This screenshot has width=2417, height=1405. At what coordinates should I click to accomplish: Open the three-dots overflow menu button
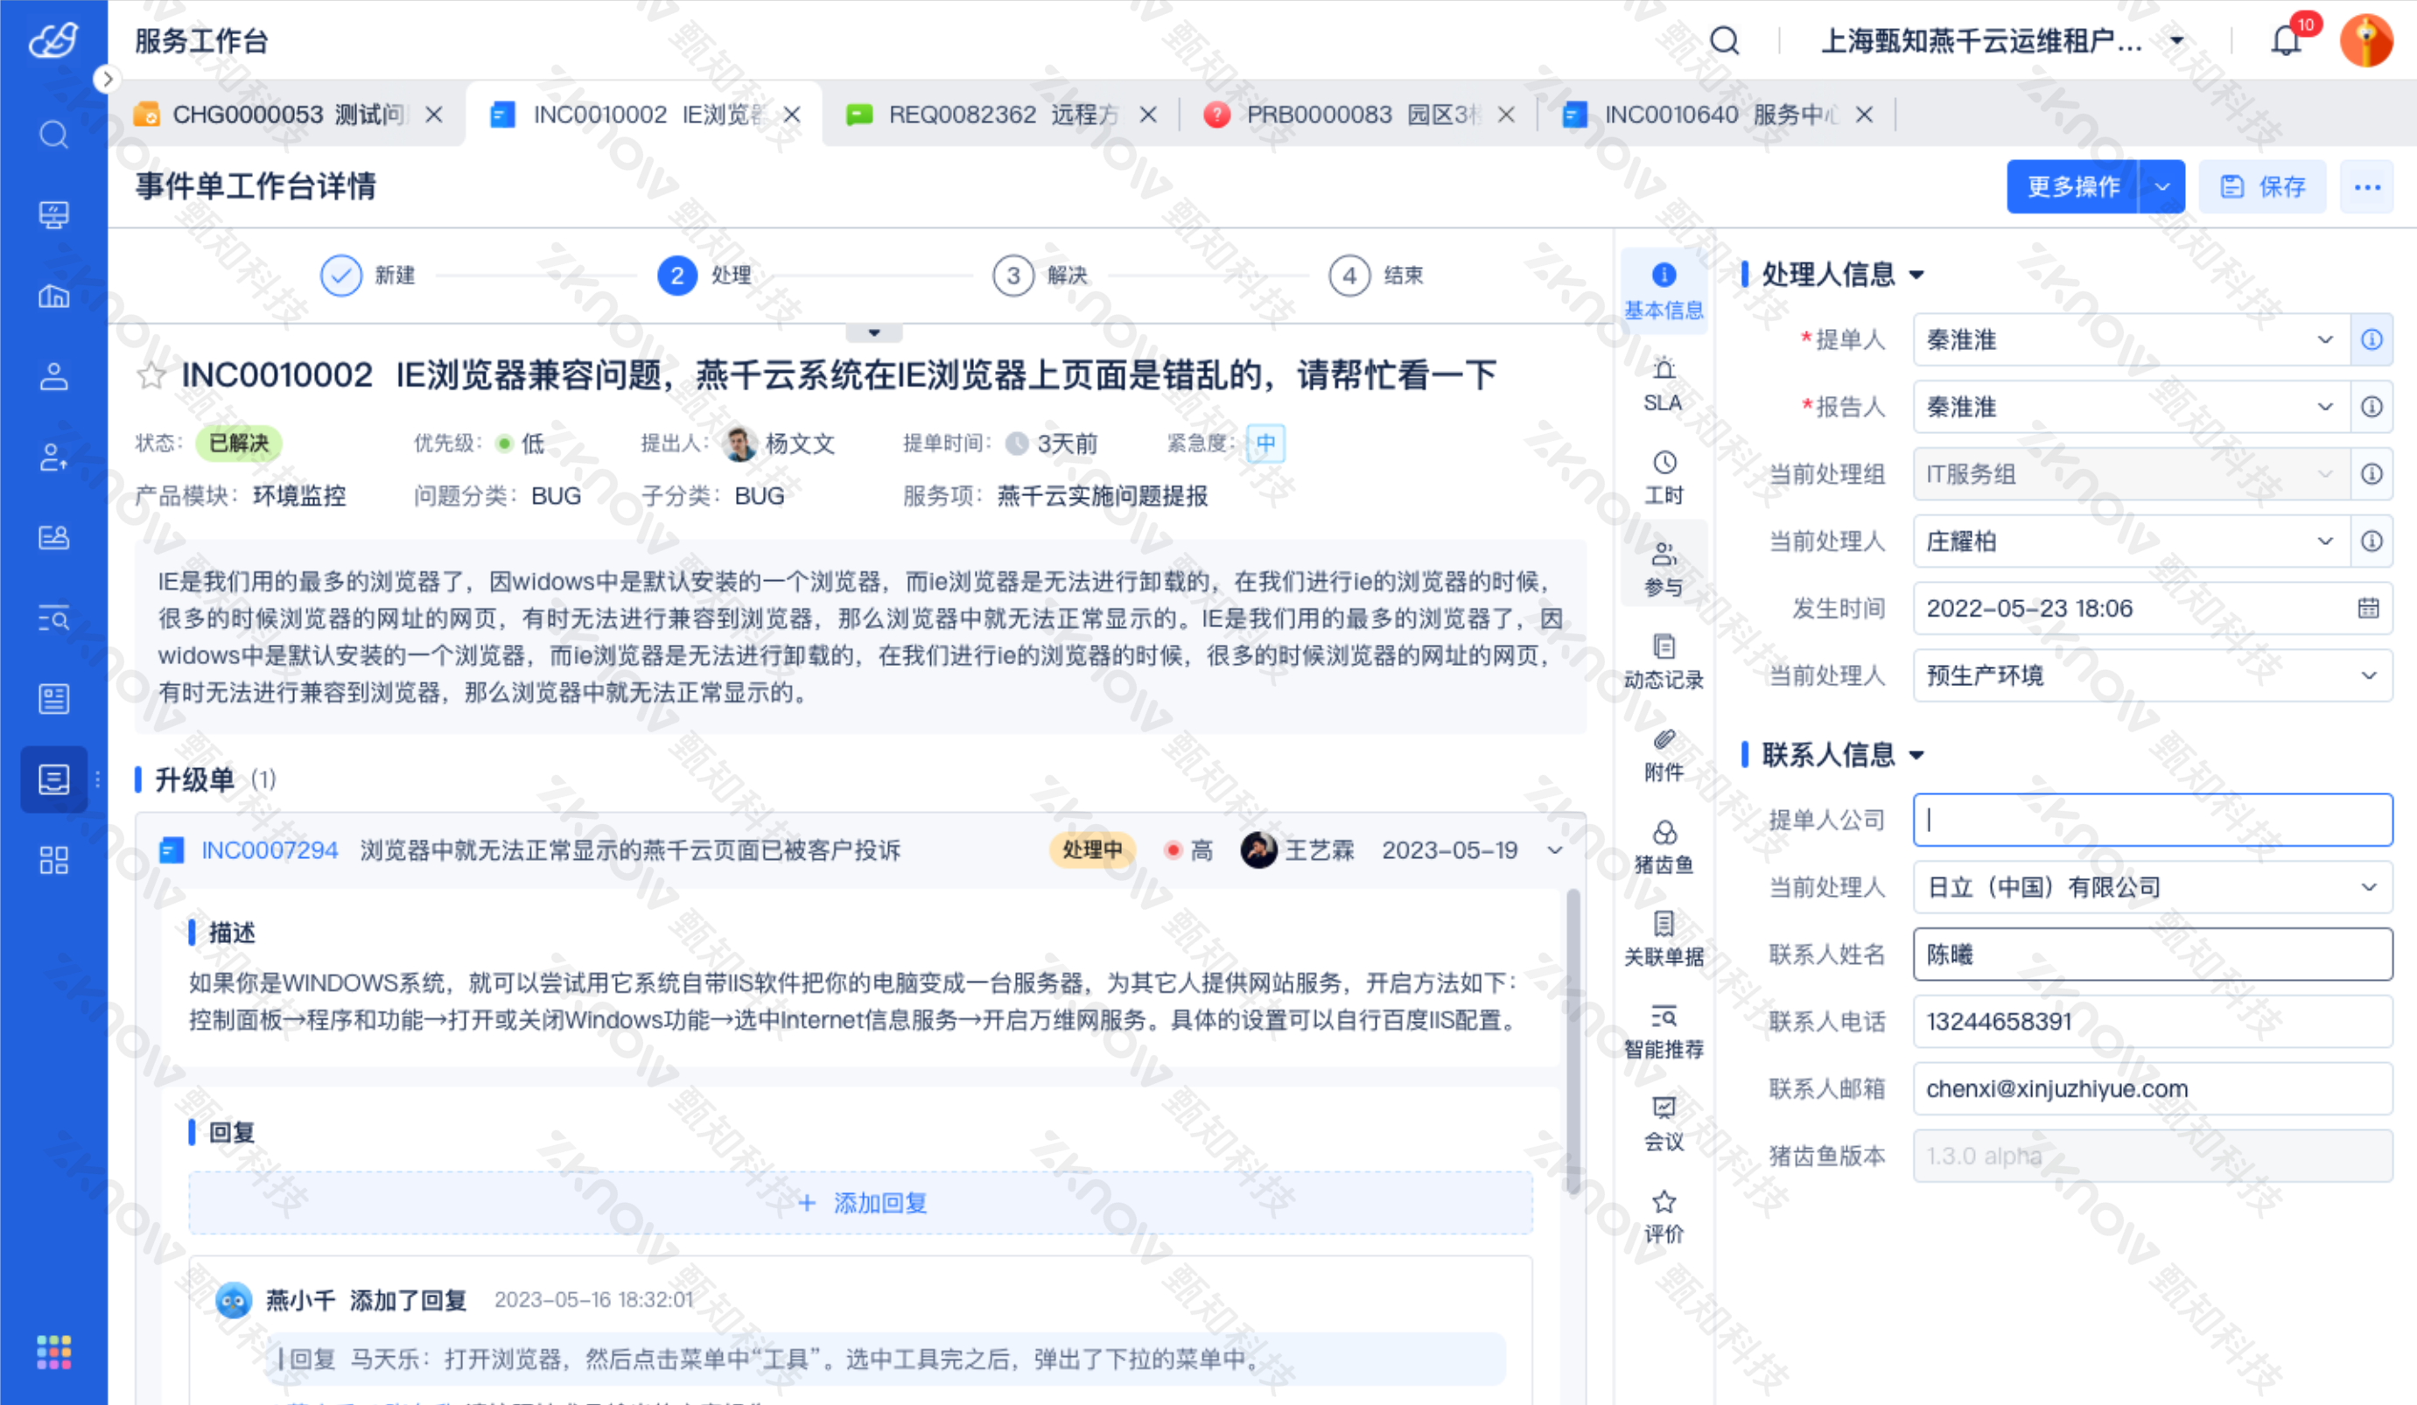click(2366, 186)
